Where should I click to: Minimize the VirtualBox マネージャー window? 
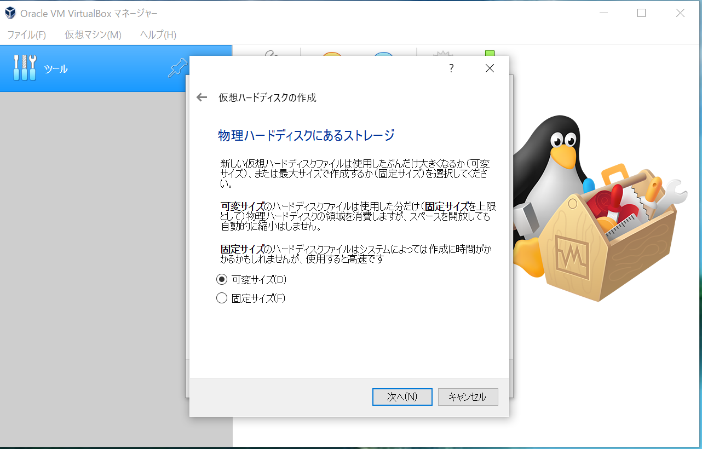tap(603, 13)
